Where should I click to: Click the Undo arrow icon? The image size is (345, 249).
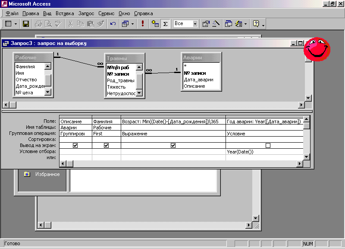[x=113, y=24]
